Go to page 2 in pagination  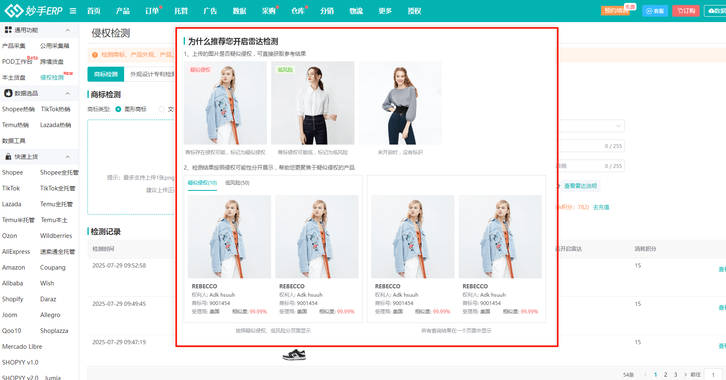666,375
